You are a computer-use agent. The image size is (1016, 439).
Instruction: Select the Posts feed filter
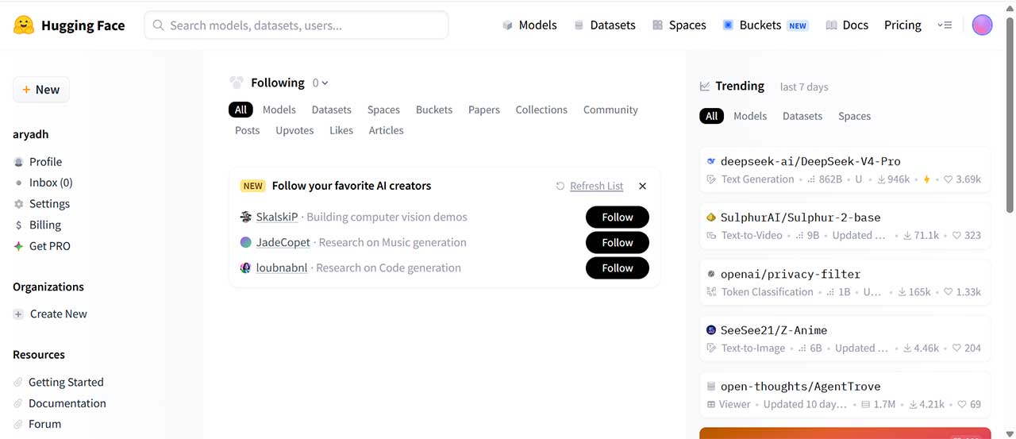(x=248, y=130)
